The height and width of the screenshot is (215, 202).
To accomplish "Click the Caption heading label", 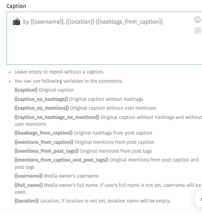I will pyautogui.click(x=16, y=6).
